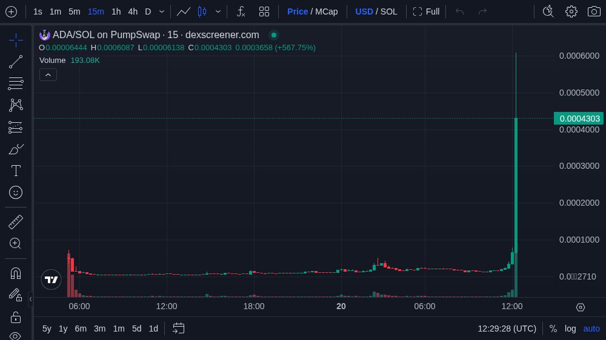
Task: Select the 5d date range
Action: click(136, 329)
